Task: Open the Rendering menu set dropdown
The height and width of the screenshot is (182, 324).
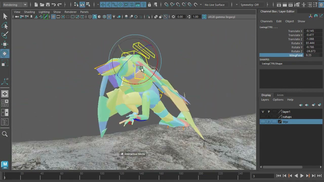Action: (x=15, y=5)
